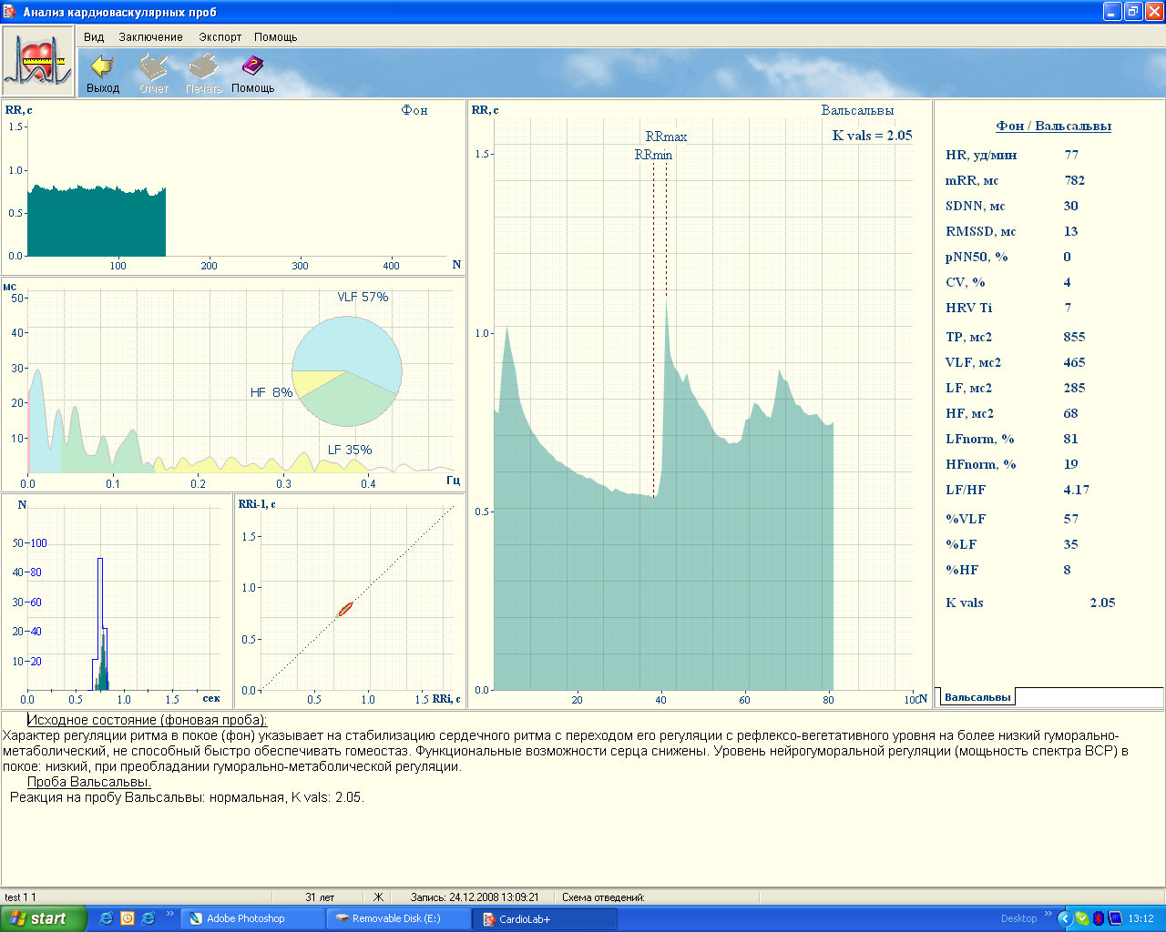
Task: Click the RRmax peak on Valsalva graph
Action: coord(667,305)
